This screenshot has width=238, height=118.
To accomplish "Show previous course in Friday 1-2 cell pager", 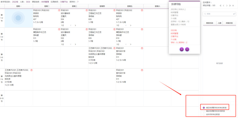I will [126, 26].
